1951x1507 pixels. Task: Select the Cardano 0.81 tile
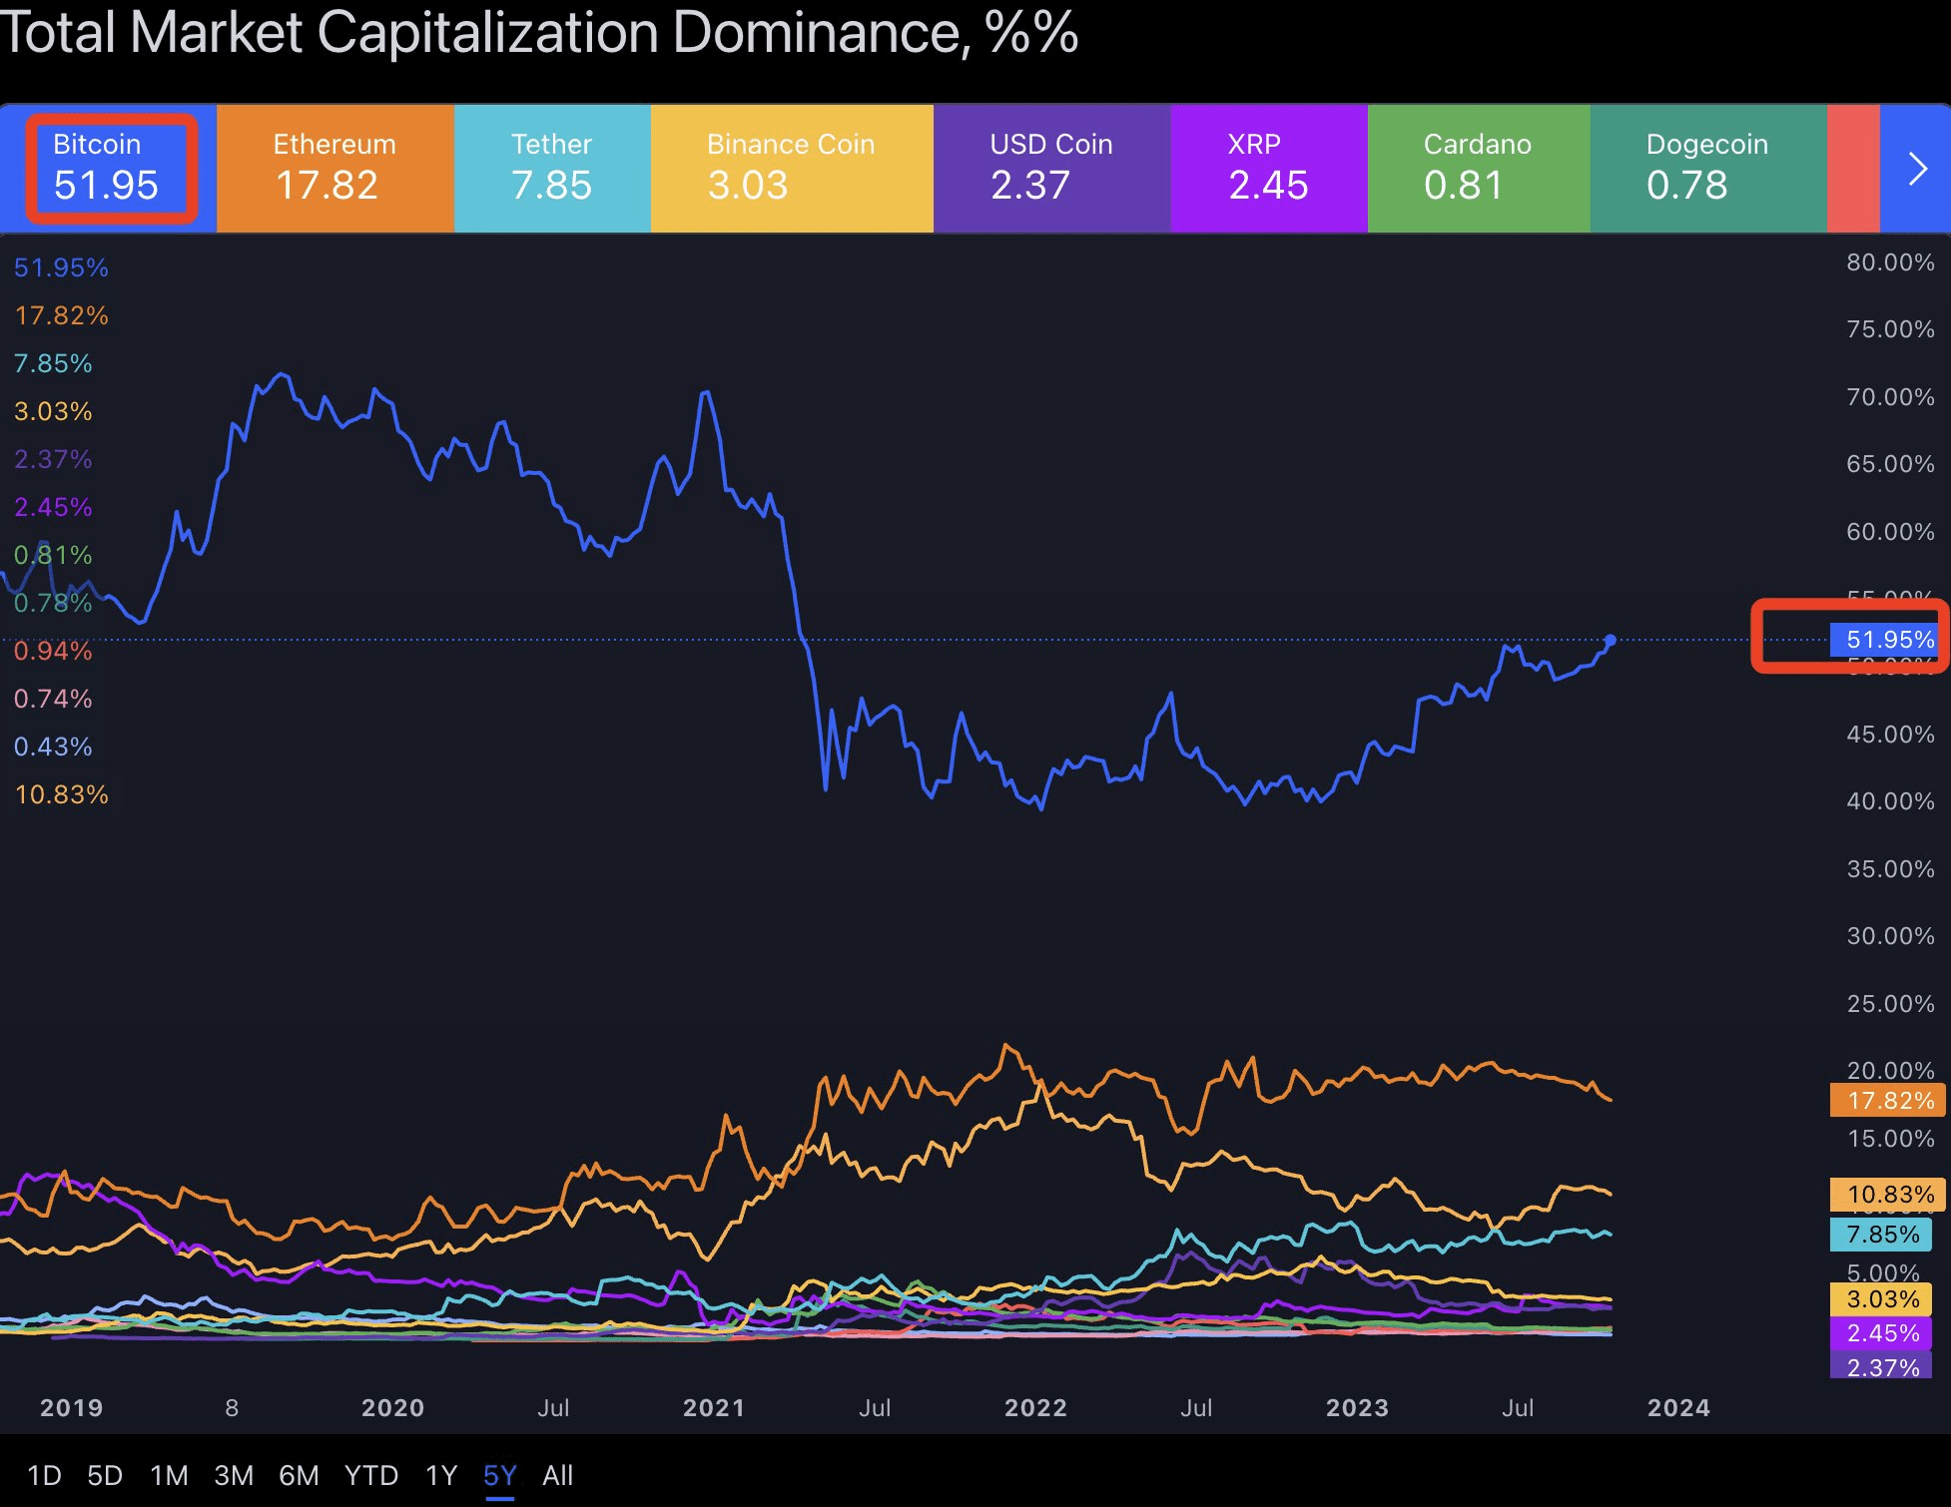tap(1478, 168)
